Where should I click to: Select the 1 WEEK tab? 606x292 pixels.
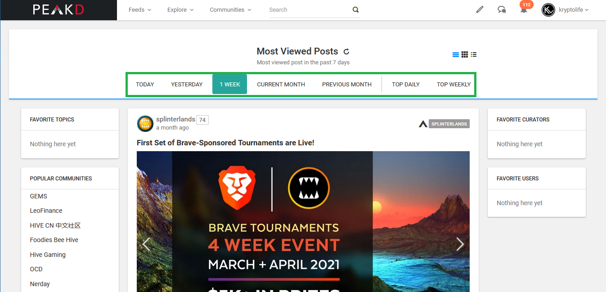pos(230,84)
